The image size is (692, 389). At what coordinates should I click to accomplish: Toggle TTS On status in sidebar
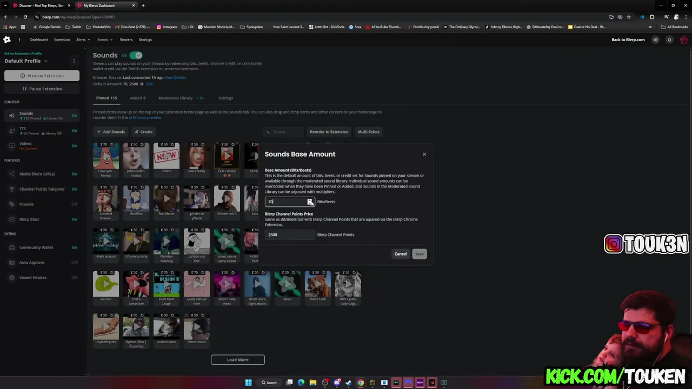point(75,131)
